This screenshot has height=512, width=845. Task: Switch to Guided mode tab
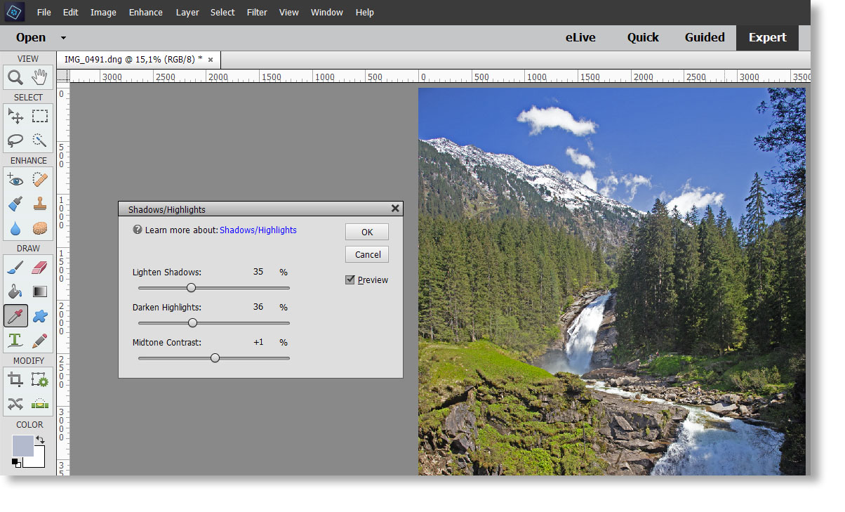(705, 38)
